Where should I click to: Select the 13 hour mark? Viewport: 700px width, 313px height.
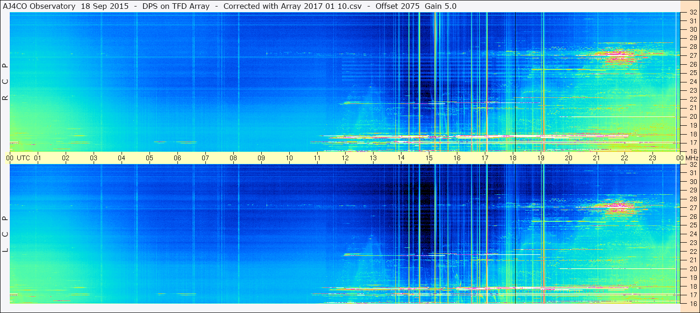[373, 158]
